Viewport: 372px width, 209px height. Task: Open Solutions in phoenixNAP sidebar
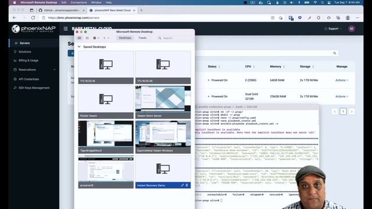pos(24,52)
